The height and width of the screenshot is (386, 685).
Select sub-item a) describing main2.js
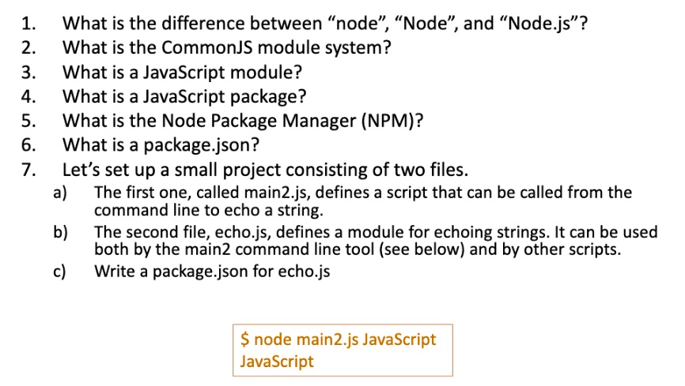pos(363,201)
